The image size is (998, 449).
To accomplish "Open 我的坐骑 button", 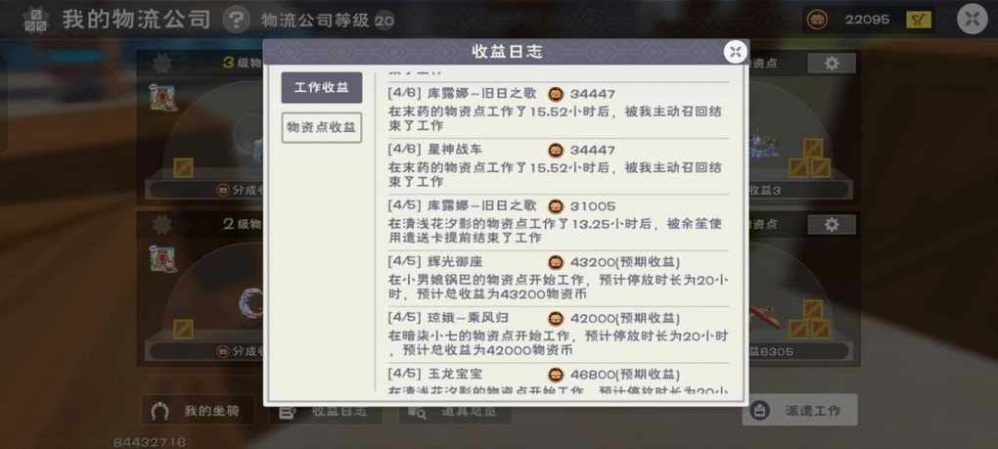I will 198,411.
